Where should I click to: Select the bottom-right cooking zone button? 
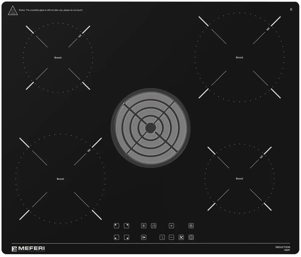click(x=127, y=237)
